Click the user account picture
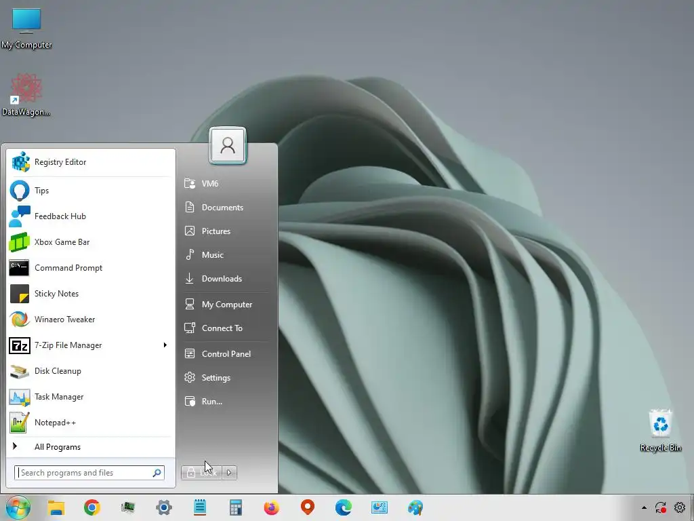Image resolution: width=694 pixels, height=521 pixels. point(228,145)
